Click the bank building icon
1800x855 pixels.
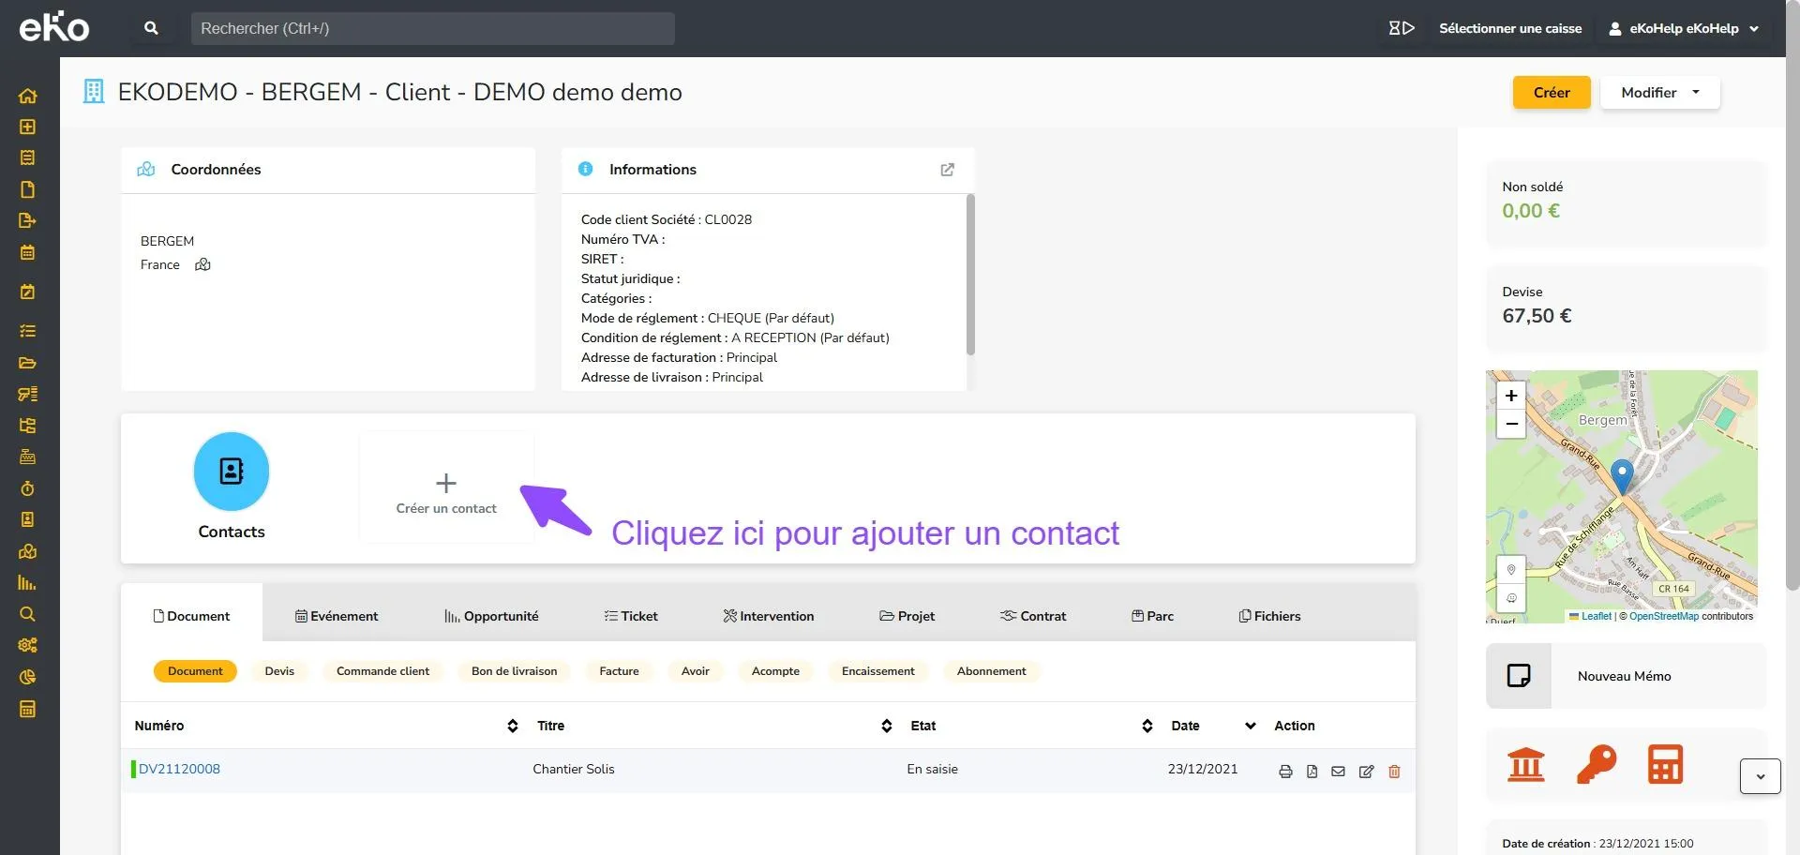click(1525, 764)
